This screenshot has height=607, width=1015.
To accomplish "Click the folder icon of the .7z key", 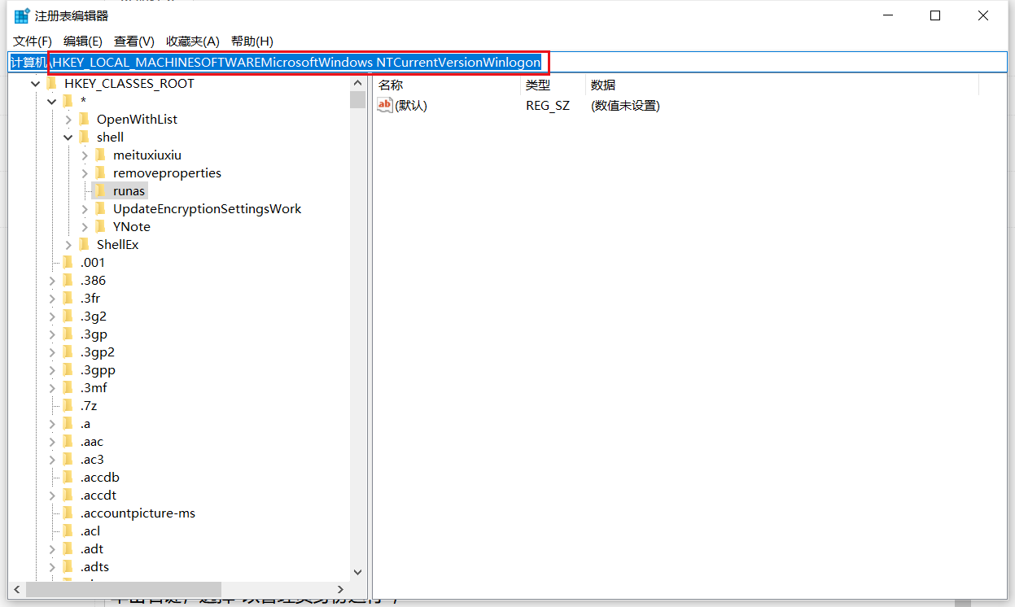I will 69,405.
